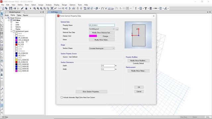
Task: Click the Modify/Show Notional Size button
Action: [x=102, y=33]
